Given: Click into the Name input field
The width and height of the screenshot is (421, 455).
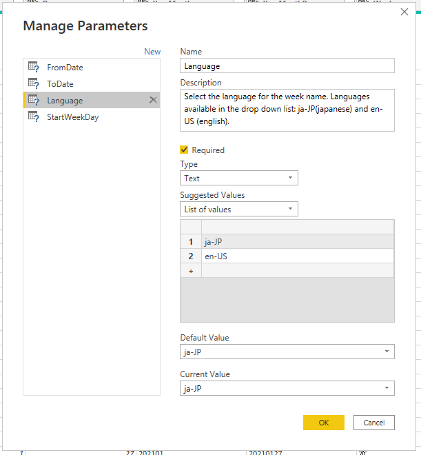Looking at the screenshot, I should [x=287, y=65].
